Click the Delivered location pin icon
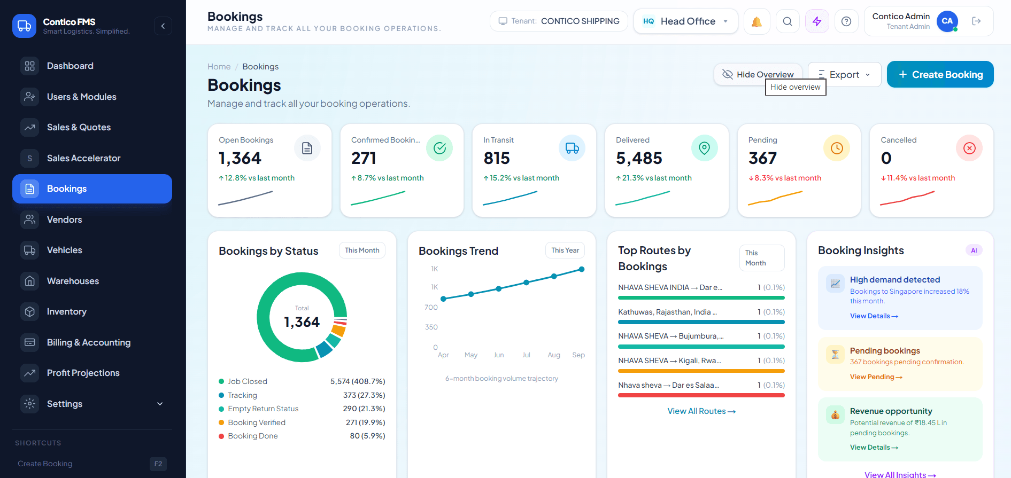1011x478 pixels. pyautogui.click(x=705, y=148)
